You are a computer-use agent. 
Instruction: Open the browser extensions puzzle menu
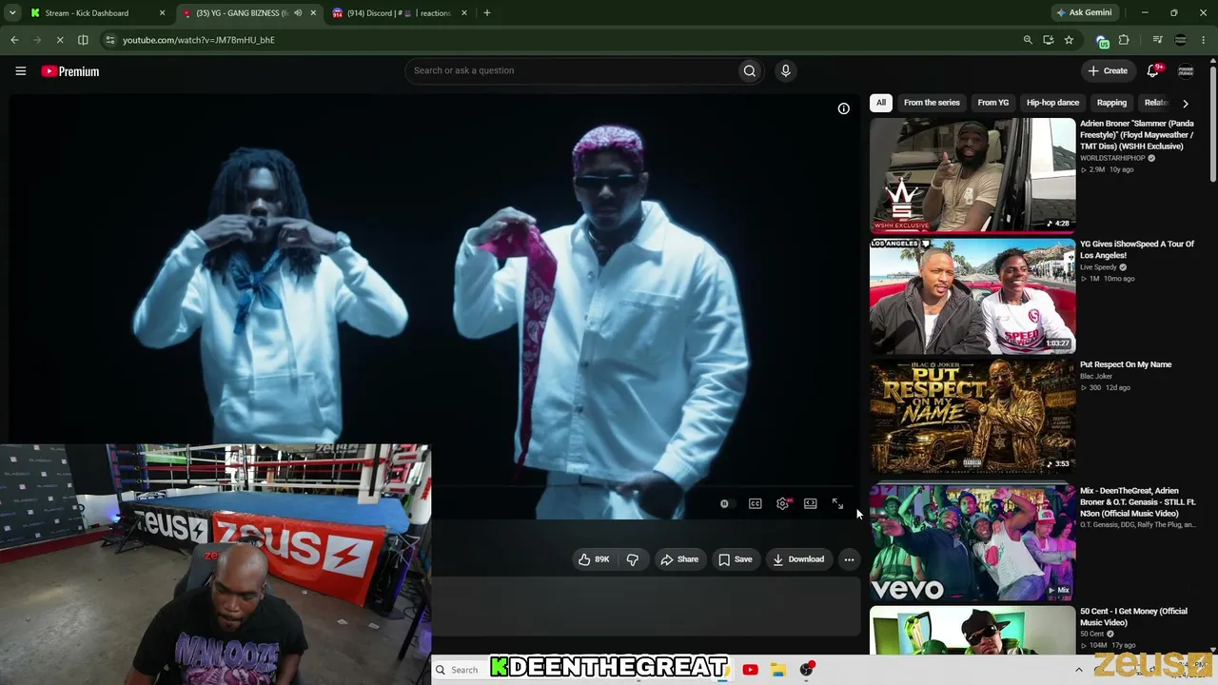point(1124,40)
